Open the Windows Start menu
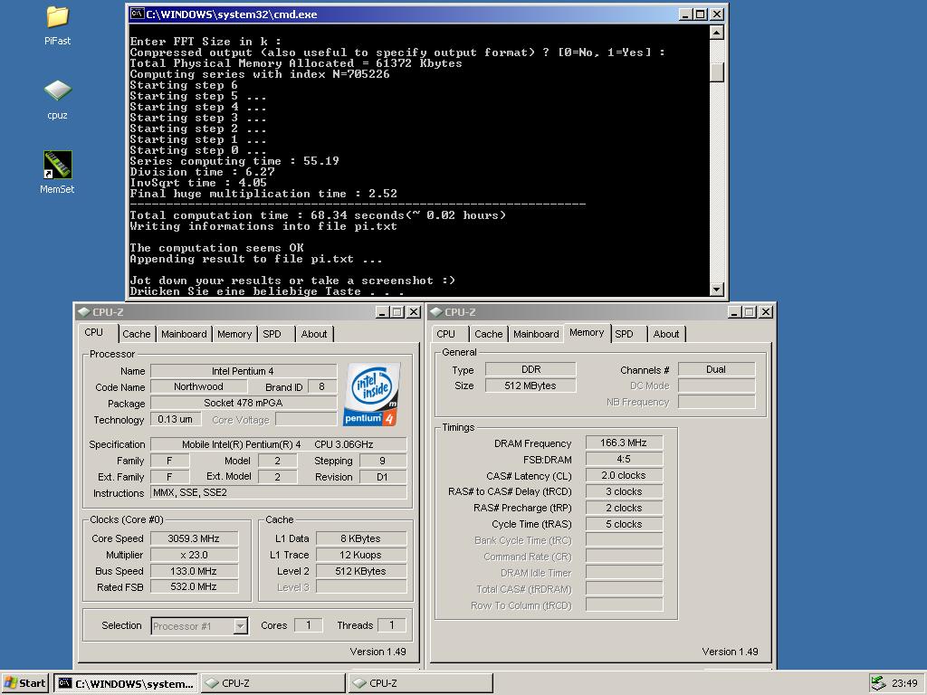Viewport: 927px width, 695px height. pyautogui.click(x=24, y=683)
